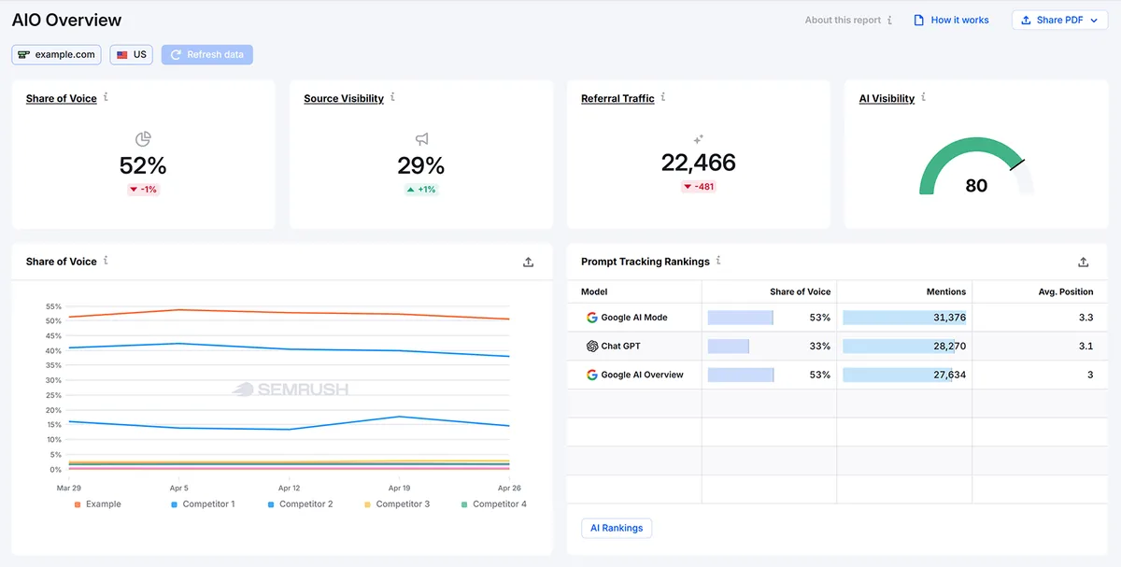This screenshot has width=1121, height=567.
Task: Click info icon next to Source Visibility
Action: pos(392,97)
